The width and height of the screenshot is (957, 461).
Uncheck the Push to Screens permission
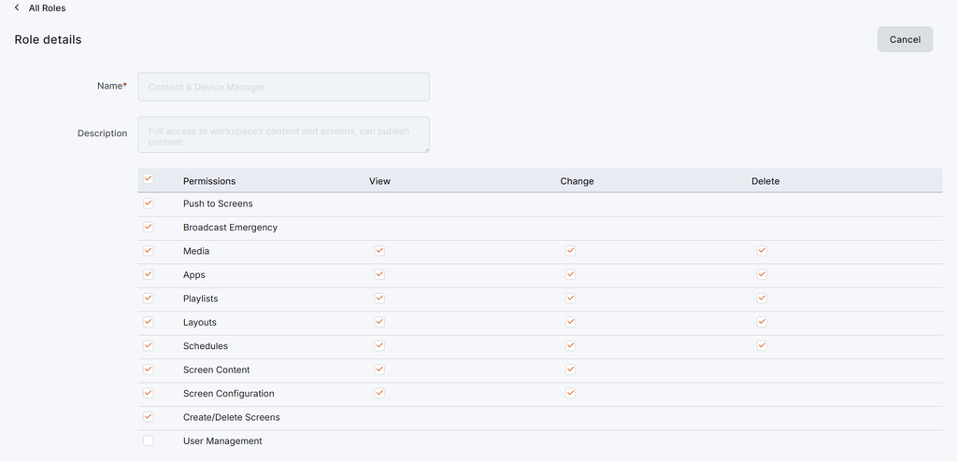(x=148, y=203)
